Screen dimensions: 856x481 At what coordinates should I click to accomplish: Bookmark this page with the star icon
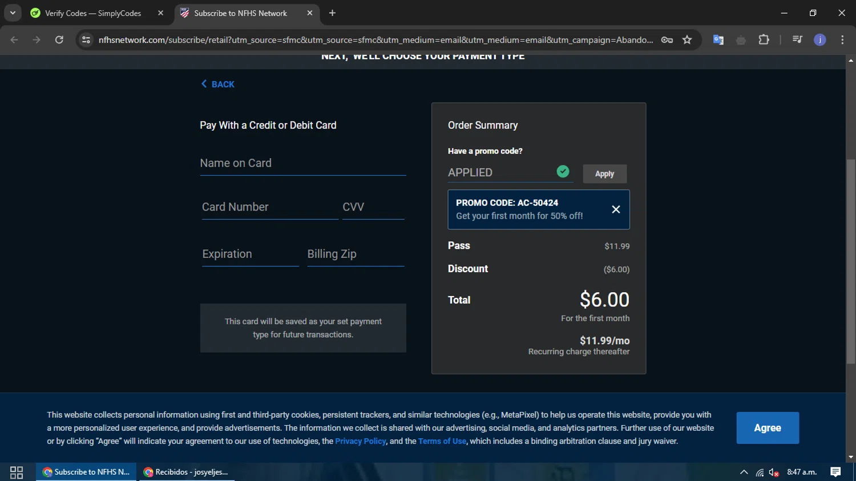click(687, 40)
